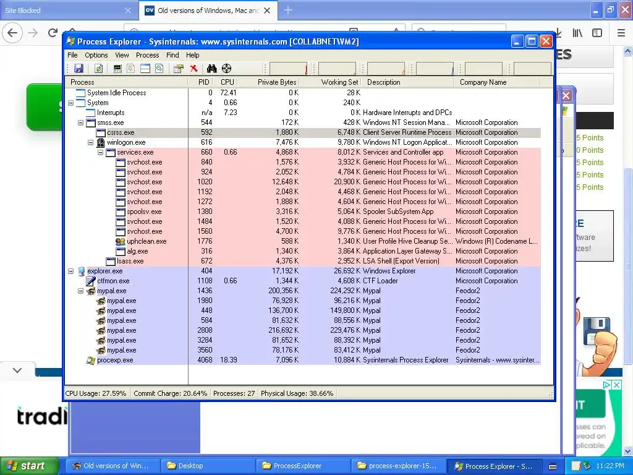
Task: Open the Process menu
Action: 147,55
